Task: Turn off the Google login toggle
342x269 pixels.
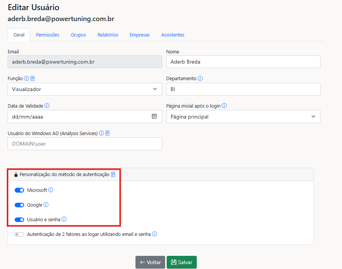Action: [x=19, y=205]
